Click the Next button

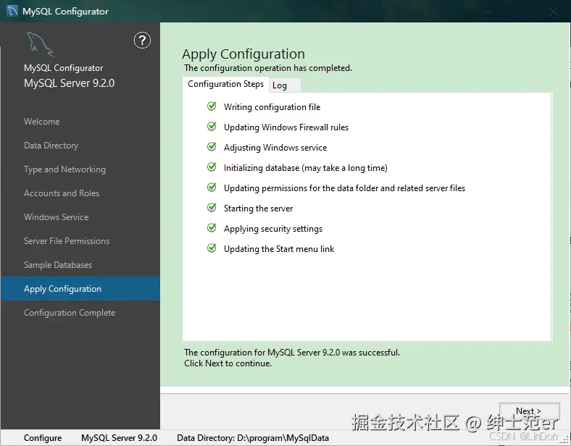click(x=530, y=412)
